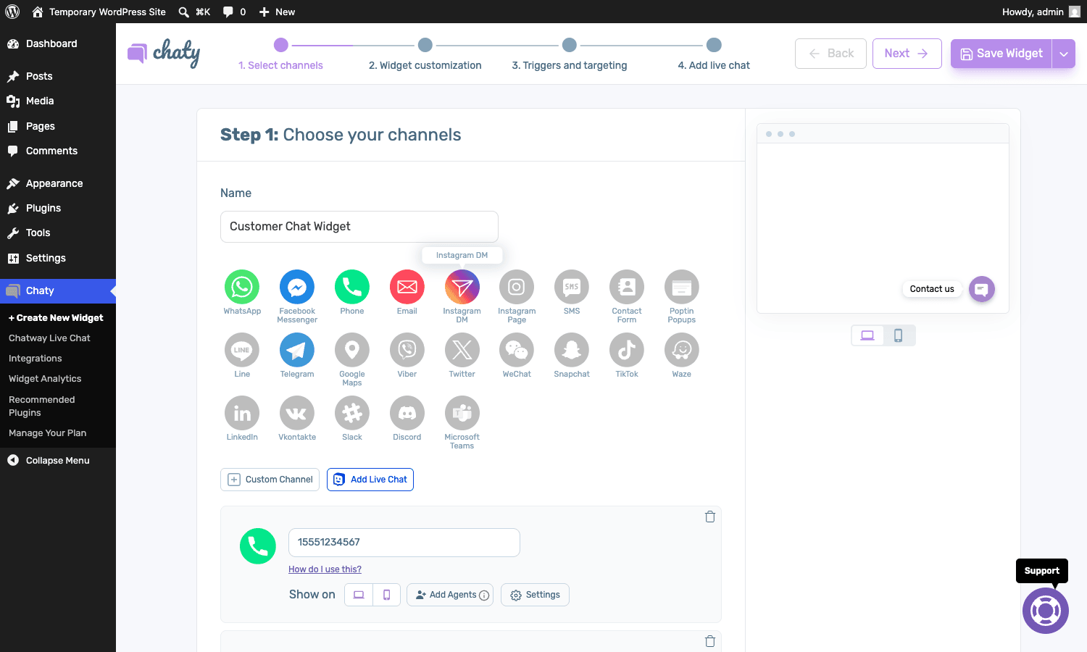
Task: Select the Line channel icon
Action: coord(242,351)
